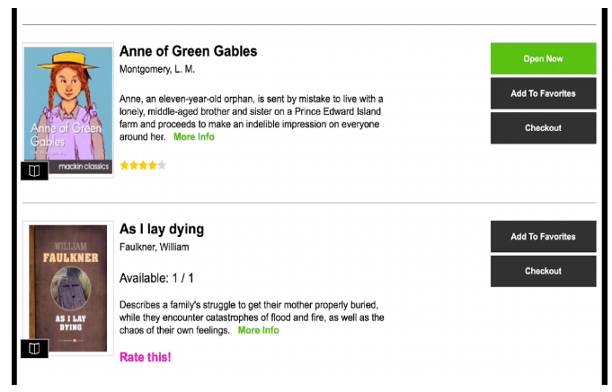This screenshot has height=392, width=612.
Task: Click ebook icon on As I Lay Dying cover
Action: tap(34, 348)
